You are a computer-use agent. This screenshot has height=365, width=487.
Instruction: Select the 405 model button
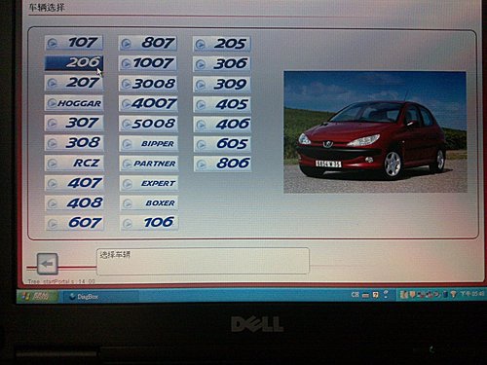[222, 104]
